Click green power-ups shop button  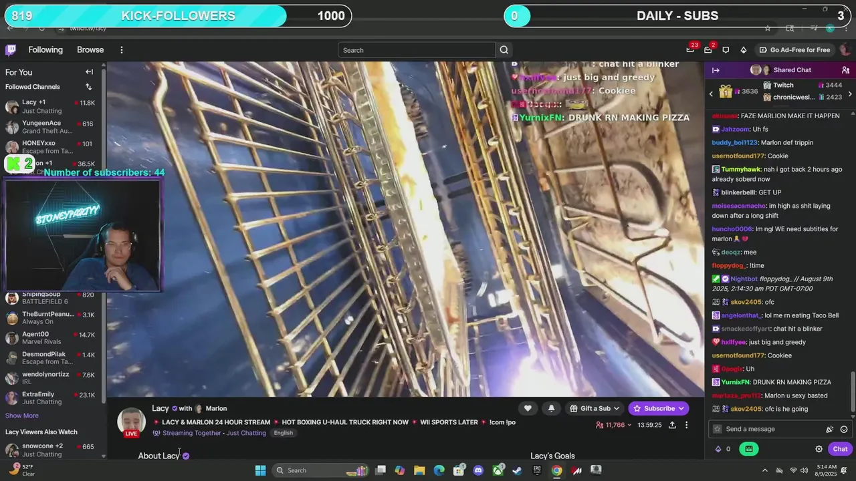click(748, 449)
